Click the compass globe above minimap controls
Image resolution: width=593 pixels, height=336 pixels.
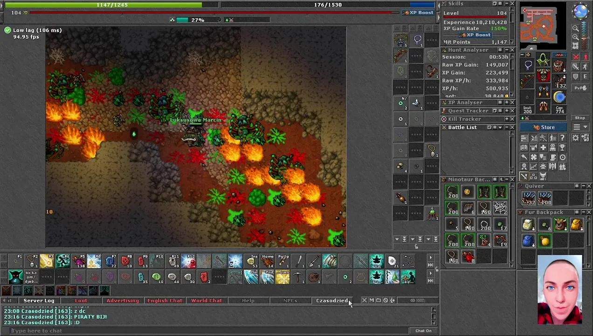click(x=580, y=11)
